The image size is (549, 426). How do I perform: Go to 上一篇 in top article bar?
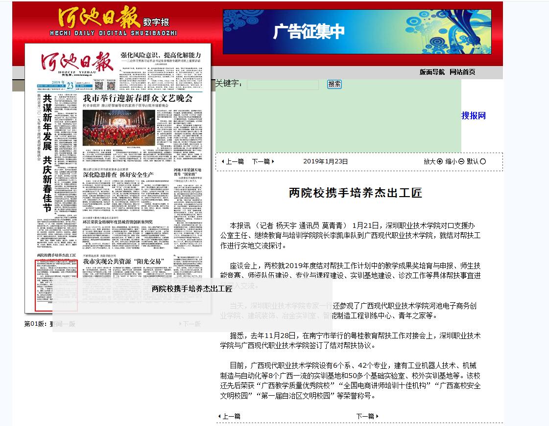tap(233, 161)
